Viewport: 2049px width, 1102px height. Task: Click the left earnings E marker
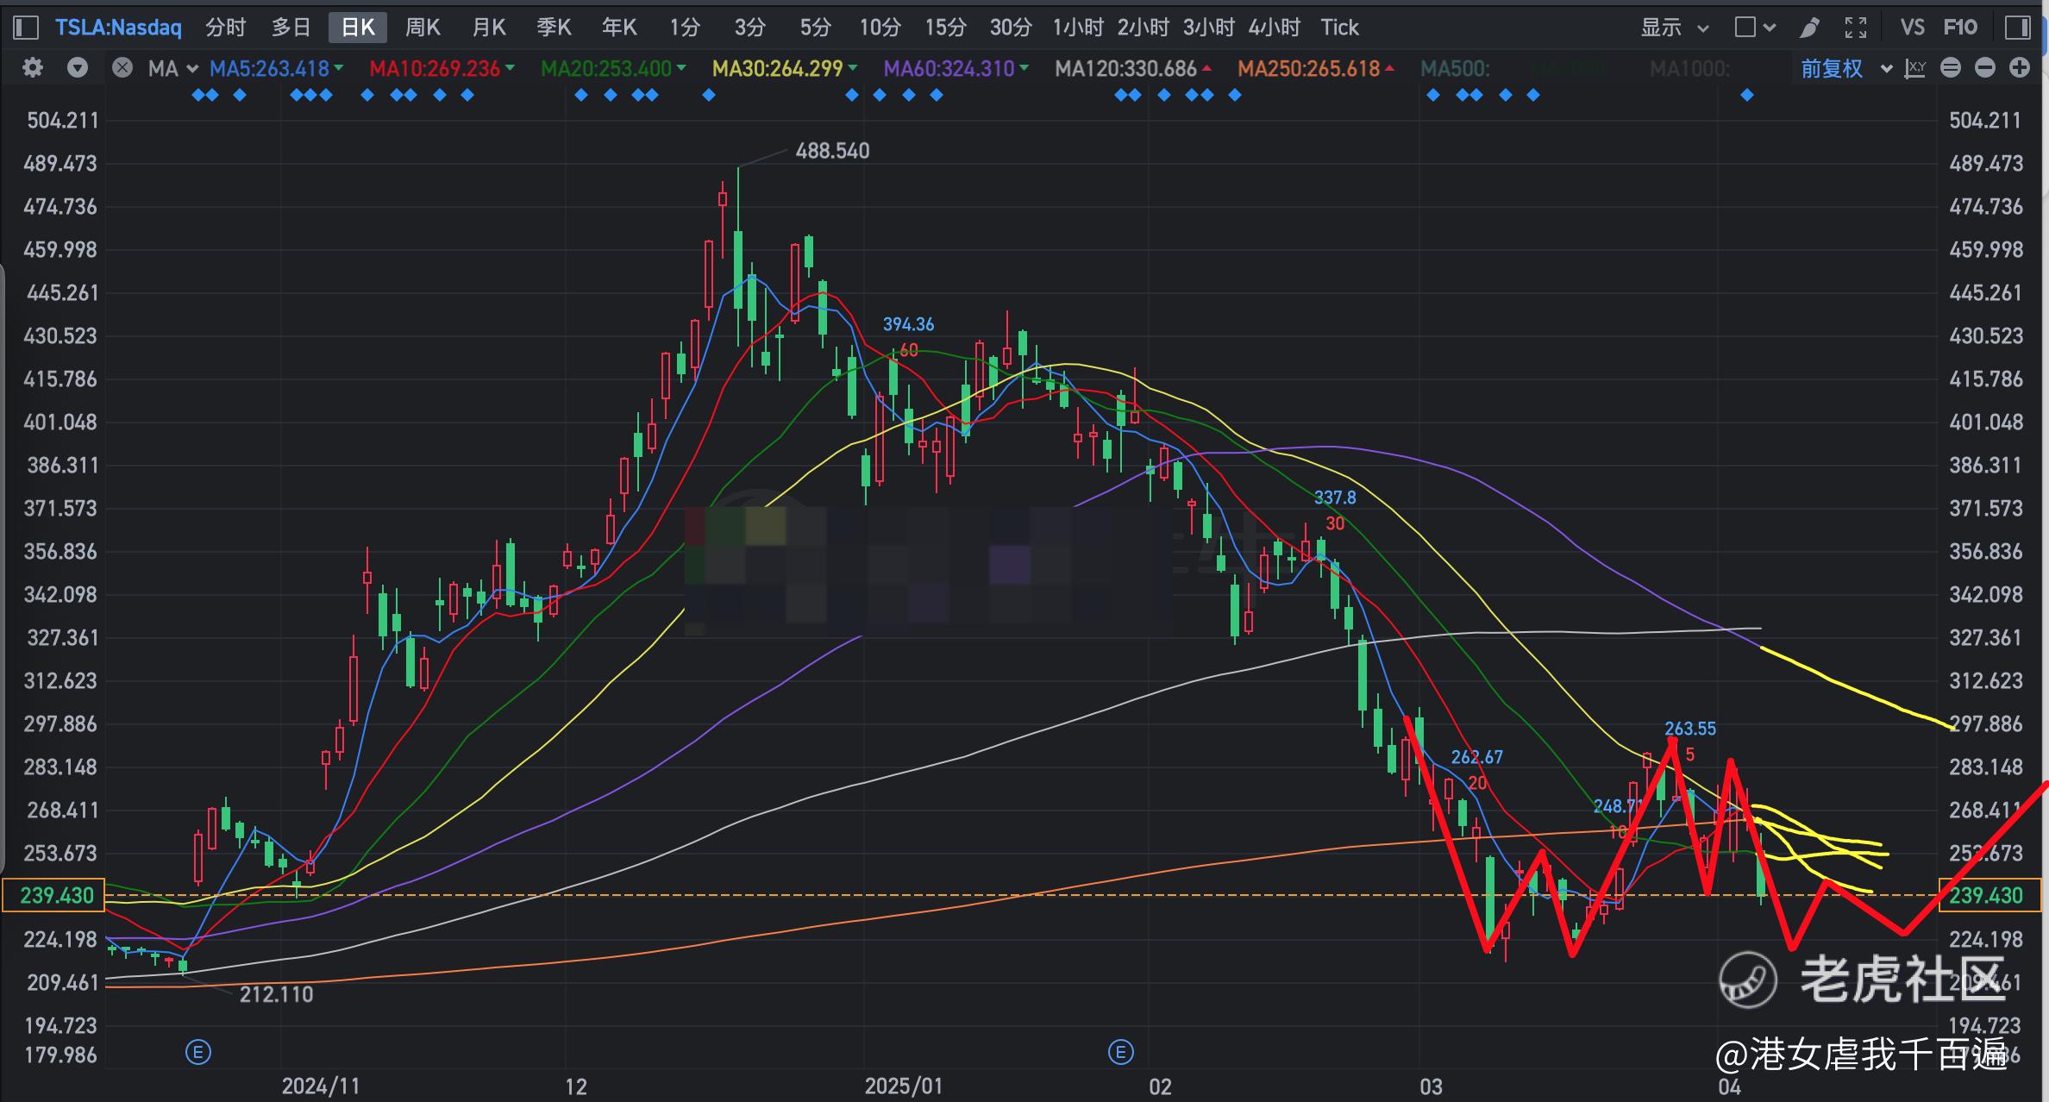pyautogui.click(x=198, y=1052)
